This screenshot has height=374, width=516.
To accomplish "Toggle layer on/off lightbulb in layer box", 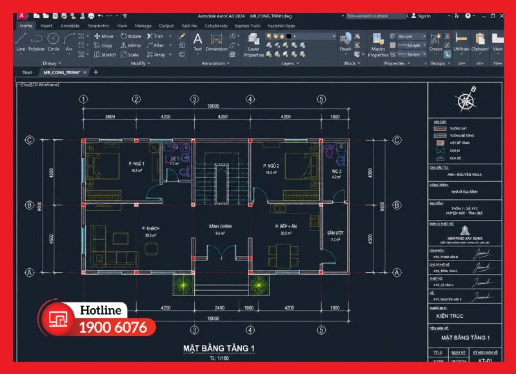I will [269, 36].
